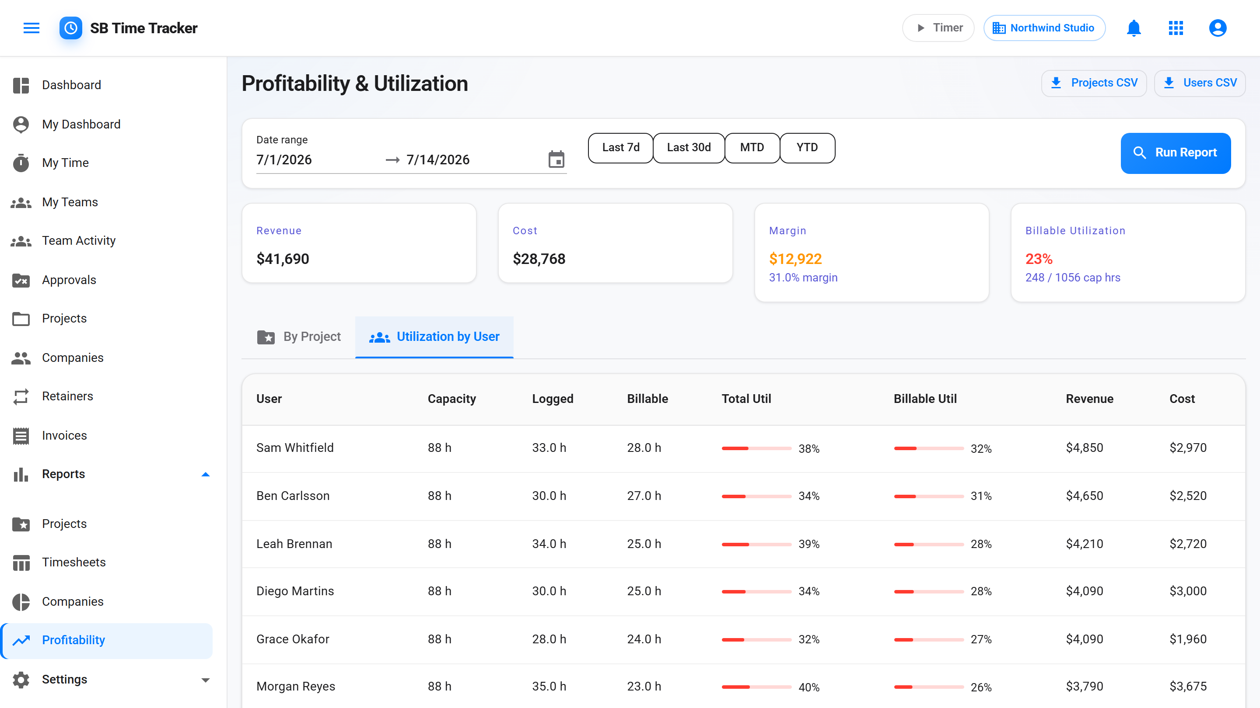This screenshot has width=1260, height=708.
Task: Click the download icon on Users CSV
Action: 1168,83
